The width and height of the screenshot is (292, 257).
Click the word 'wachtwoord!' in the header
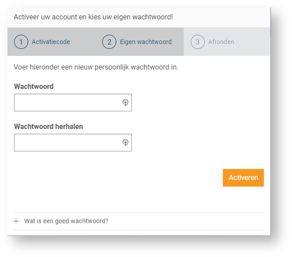(x=154, y=17)
